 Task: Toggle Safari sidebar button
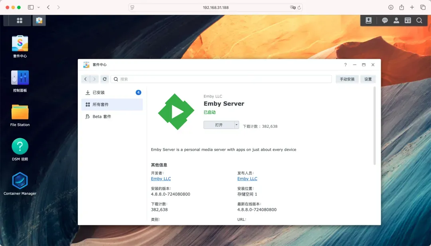coord(31,8)
